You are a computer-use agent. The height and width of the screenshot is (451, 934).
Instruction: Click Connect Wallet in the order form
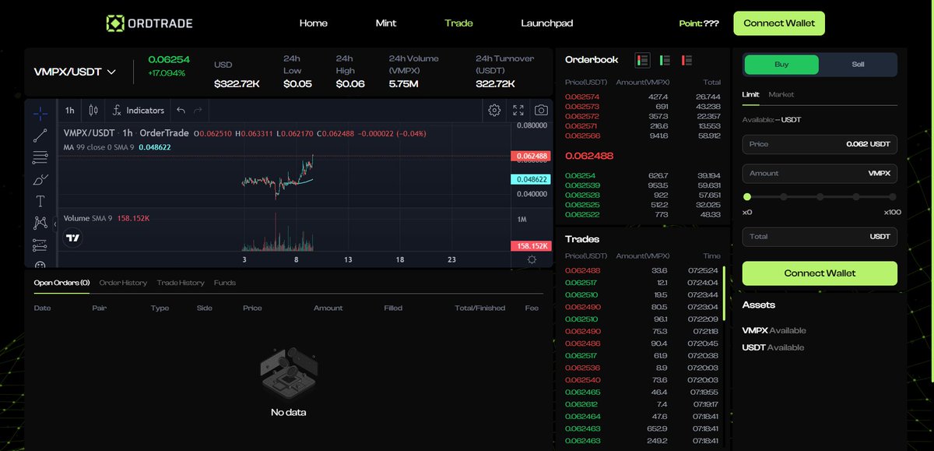(820, 273)
